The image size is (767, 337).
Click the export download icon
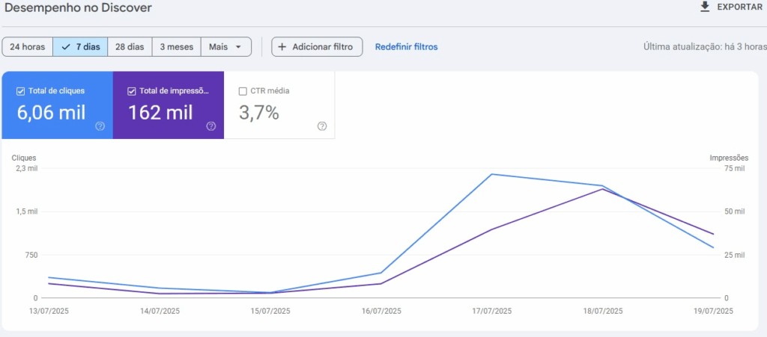[704, 7]
